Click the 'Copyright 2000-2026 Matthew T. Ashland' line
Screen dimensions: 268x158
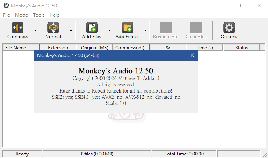(116, 78)
